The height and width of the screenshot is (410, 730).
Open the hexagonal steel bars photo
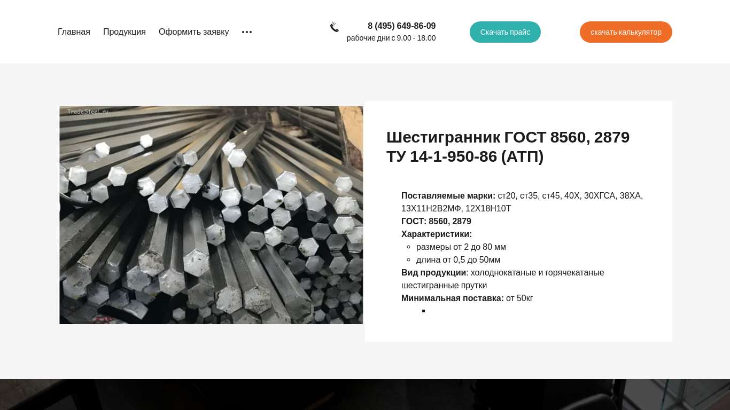[211, 215]
